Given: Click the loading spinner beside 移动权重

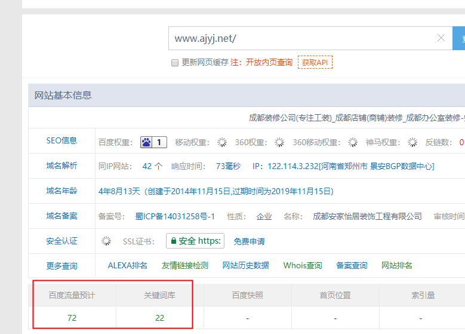Looking at the screenshot, I should (x=222, y=142).
